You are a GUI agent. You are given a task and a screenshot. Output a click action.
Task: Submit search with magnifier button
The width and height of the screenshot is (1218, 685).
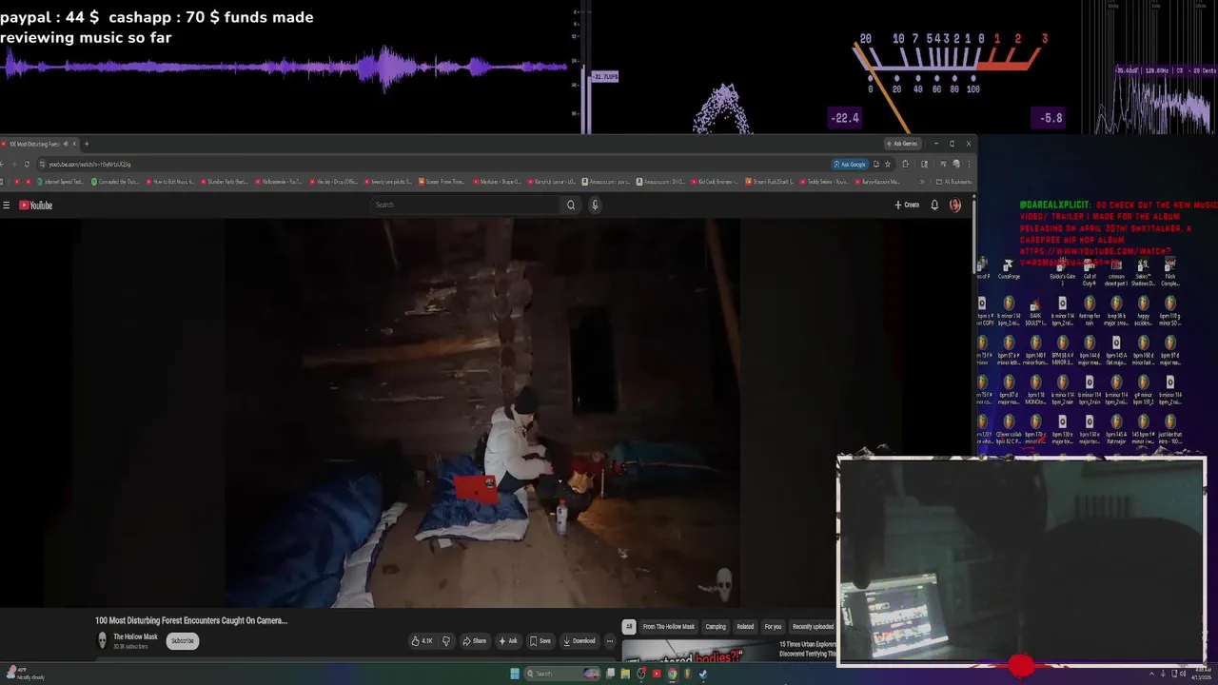coord(571,205)
